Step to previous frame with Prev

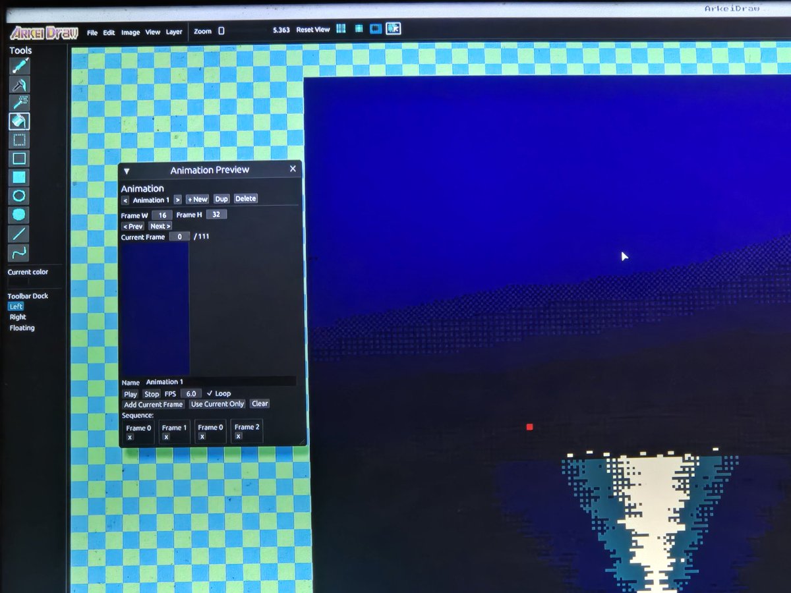(x=133, y=226)
